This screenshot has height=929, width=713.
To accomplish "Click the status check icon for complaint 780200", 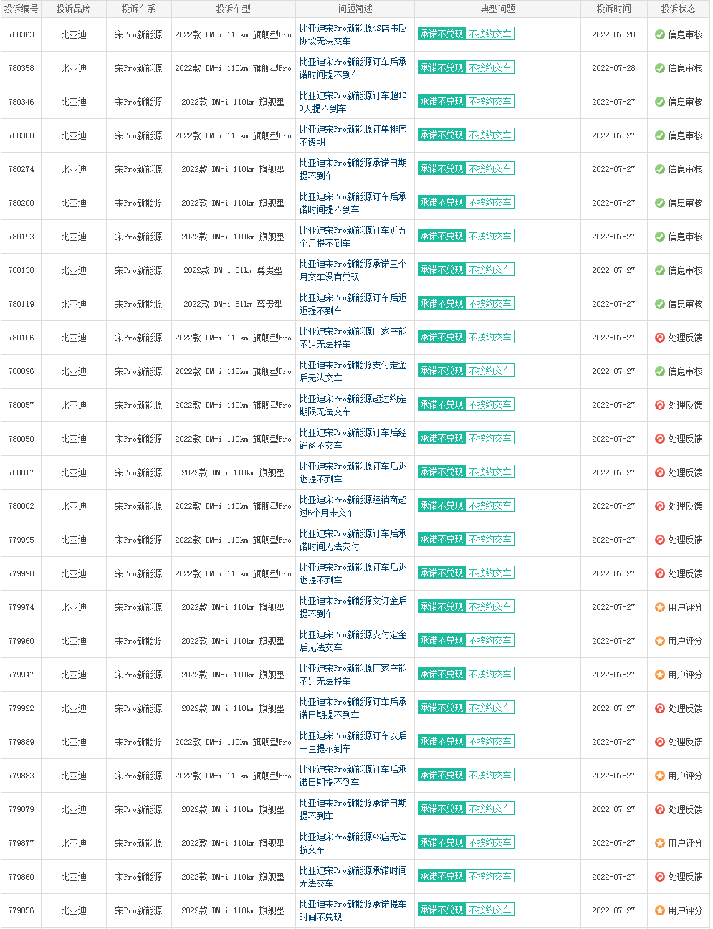I will point(660,203).
